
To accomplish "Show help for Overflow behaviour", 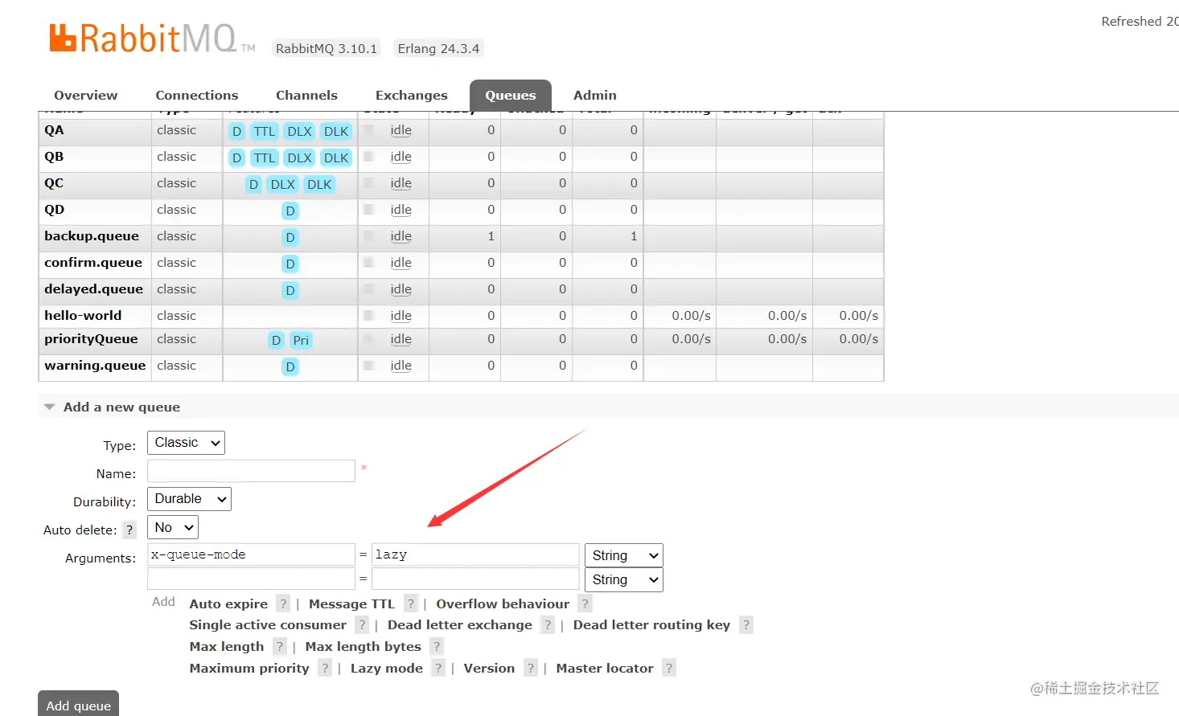I will coord(585,603).
